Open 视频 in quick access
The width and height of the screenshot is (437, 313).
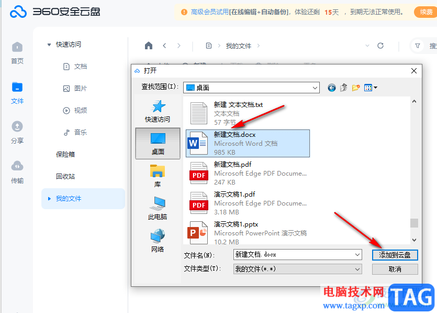pos(75,111)
